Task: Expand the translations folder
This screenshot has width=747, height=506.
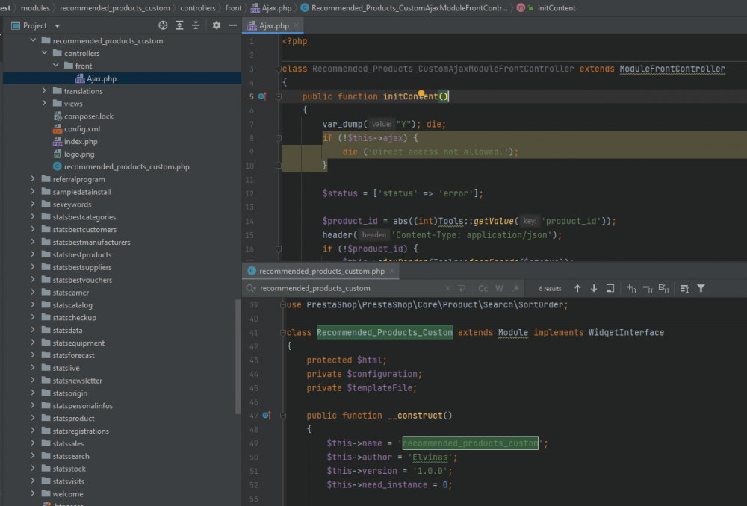Action: point(44,91)
